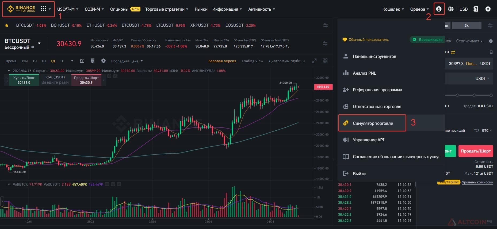Collapse the volume indicator legend arrow

pos(9,184)
